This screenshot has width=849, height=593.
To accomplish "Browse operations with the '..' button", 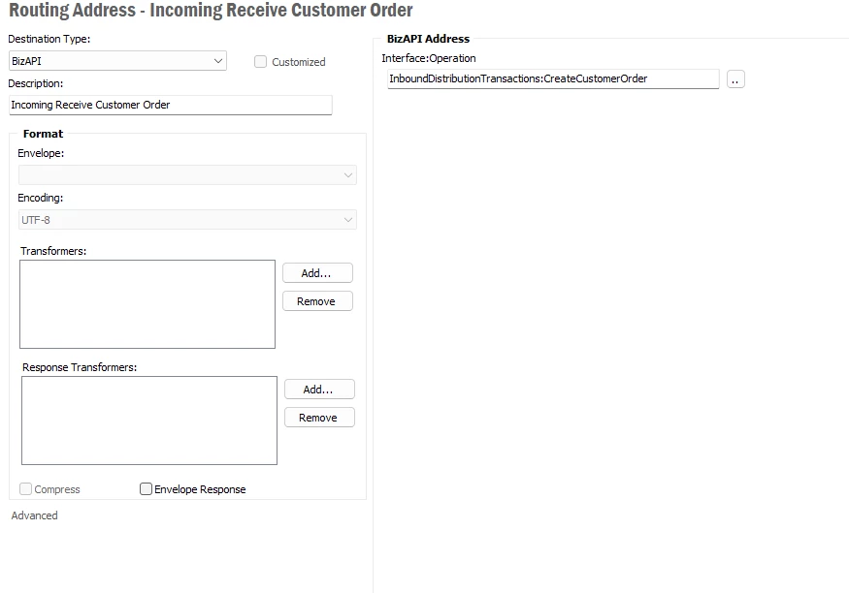I will [735, 79].
